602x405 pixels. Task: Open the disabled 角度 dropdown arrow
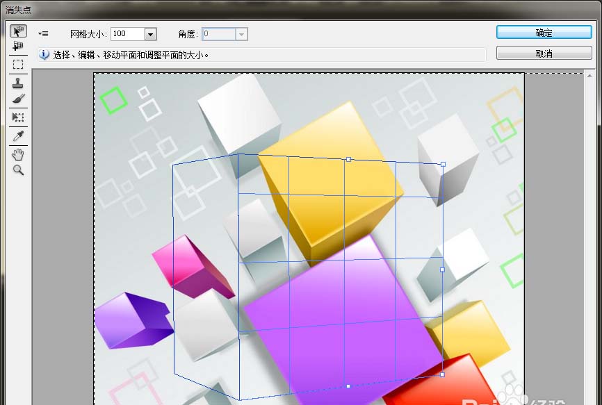241,34
